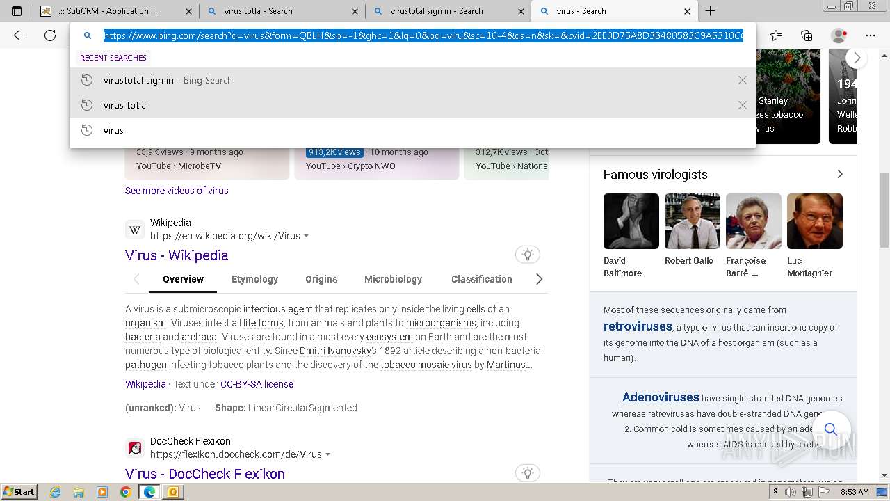This screenshot has width=890, height=501.
Task: Select the 'virustotal sign in' recent search
Action: [x=413, y=80]
